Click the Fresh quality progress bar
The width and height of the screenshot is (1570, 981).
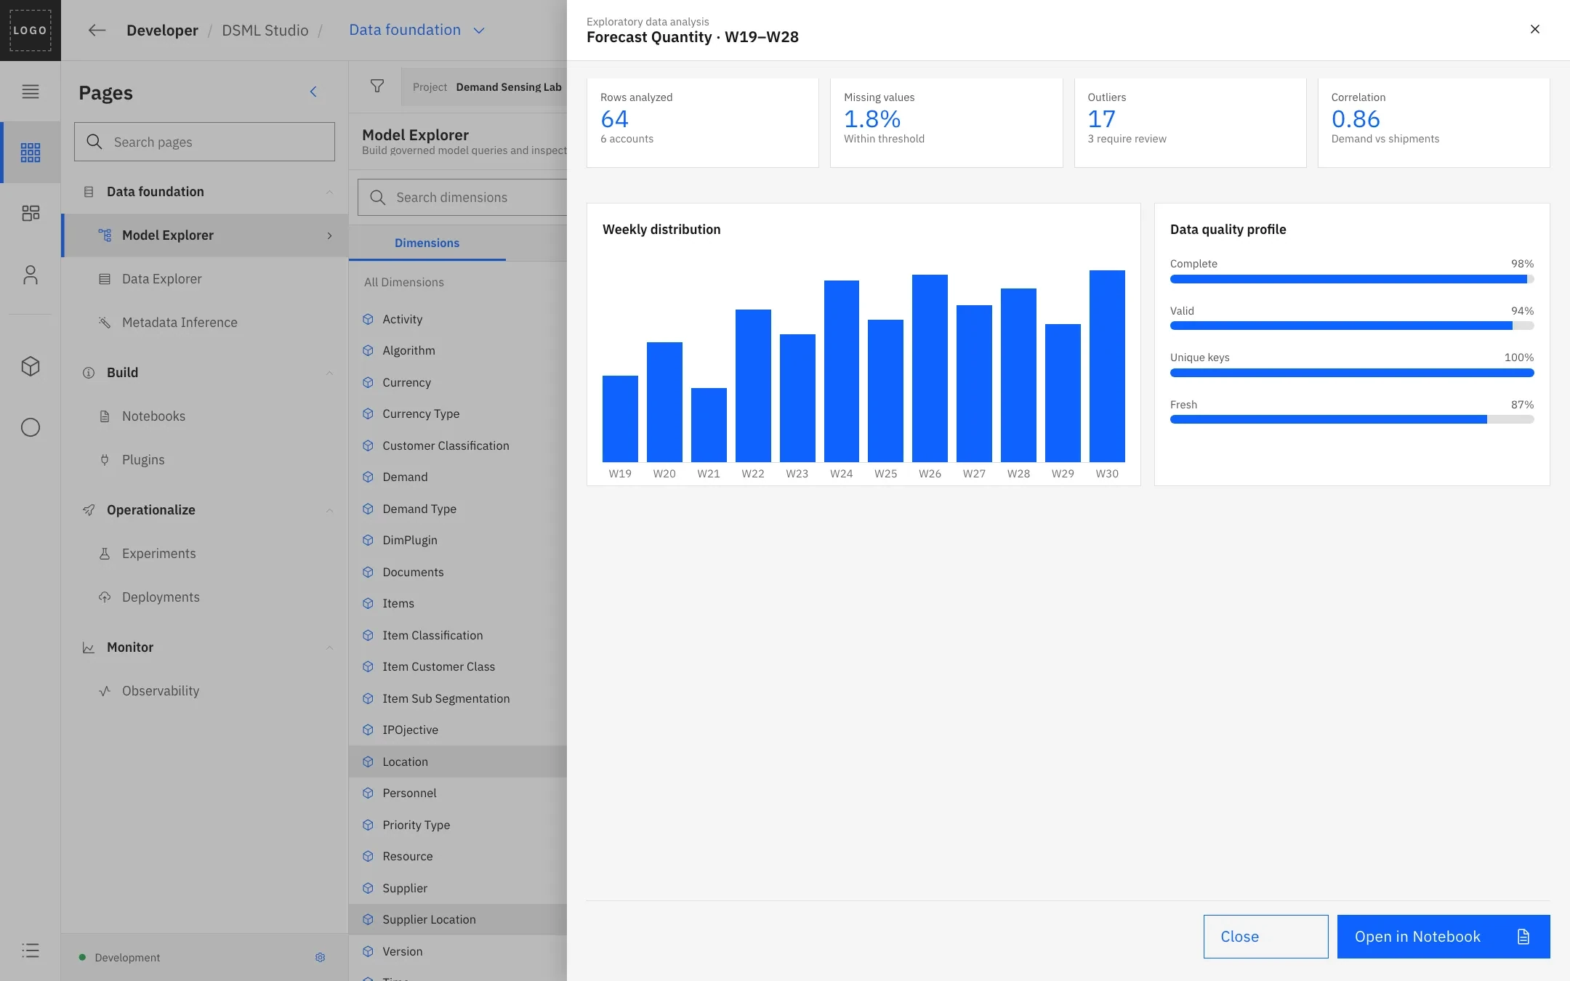pyautogui.click(x=1352, y=420)
